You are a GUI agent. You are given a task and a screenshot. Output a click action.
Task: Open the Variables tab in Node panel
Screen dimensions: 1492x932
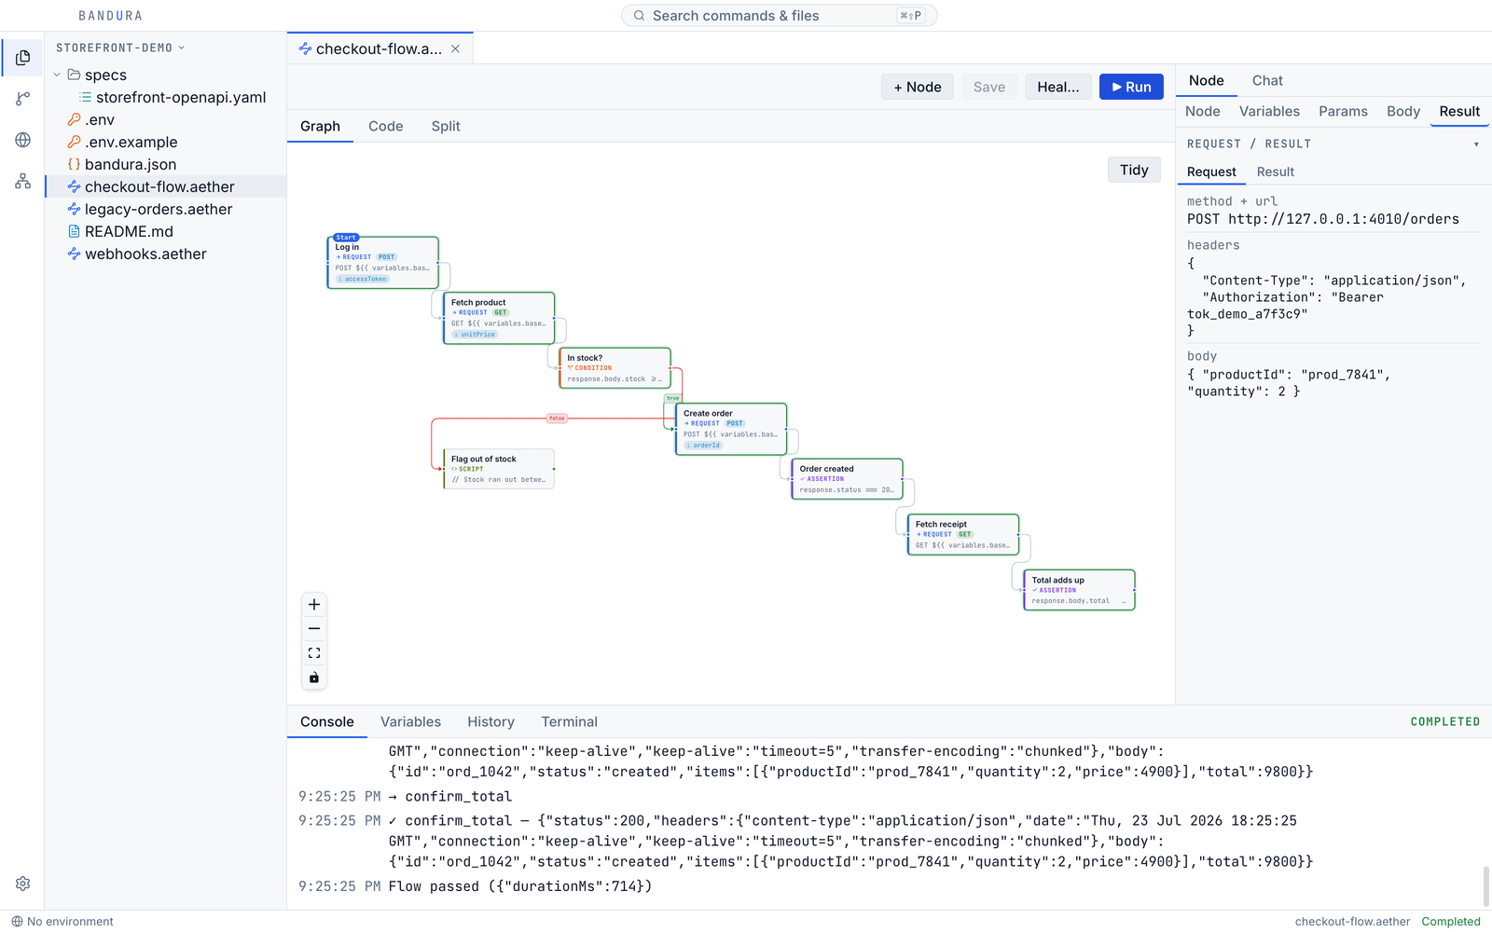pos(1269,112)
